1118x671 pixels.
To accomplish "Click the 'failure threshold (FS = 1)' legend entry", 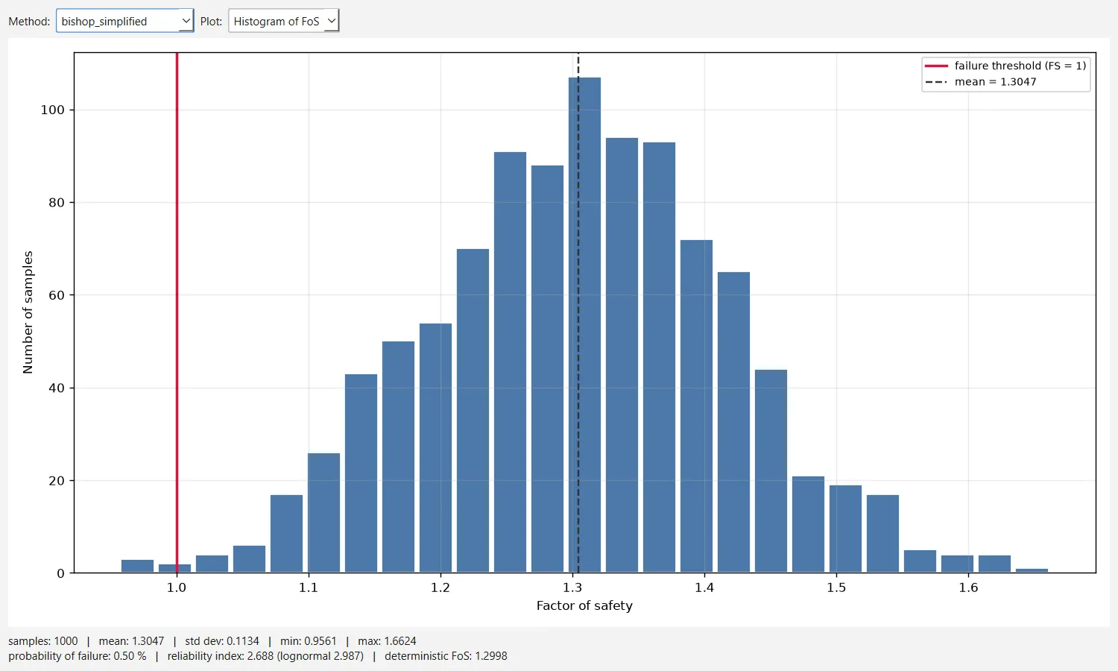I will (1005, 66).
